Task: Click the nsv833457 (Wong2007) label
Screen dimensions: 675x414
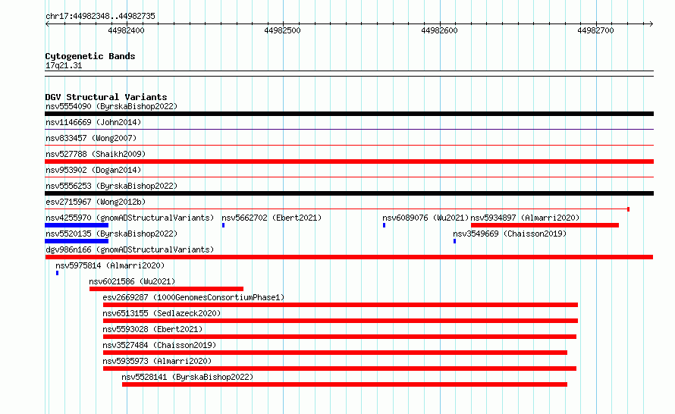Action: tap(91, 138)
